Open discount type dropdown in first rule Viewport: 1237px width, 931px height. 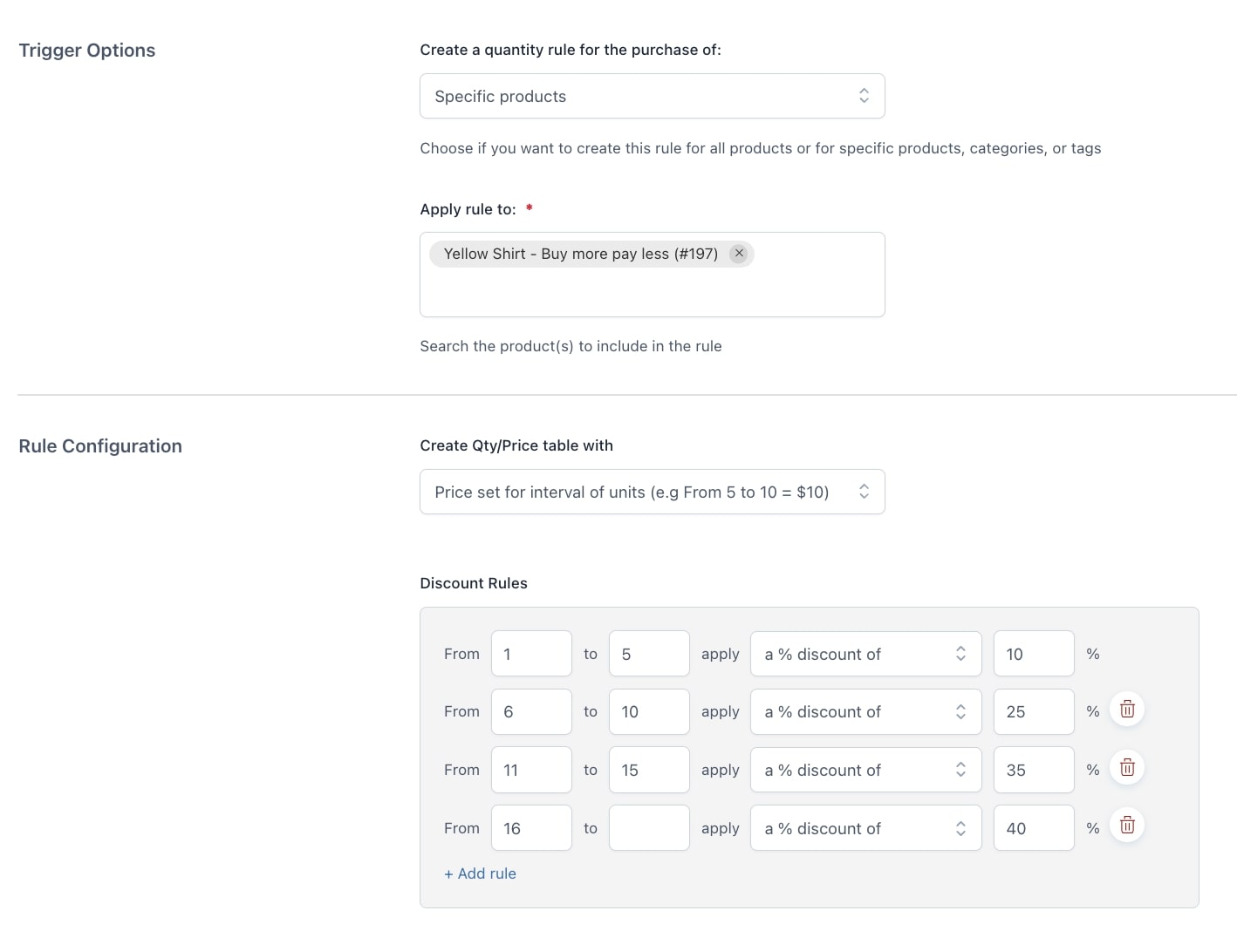tap(865, 654)
